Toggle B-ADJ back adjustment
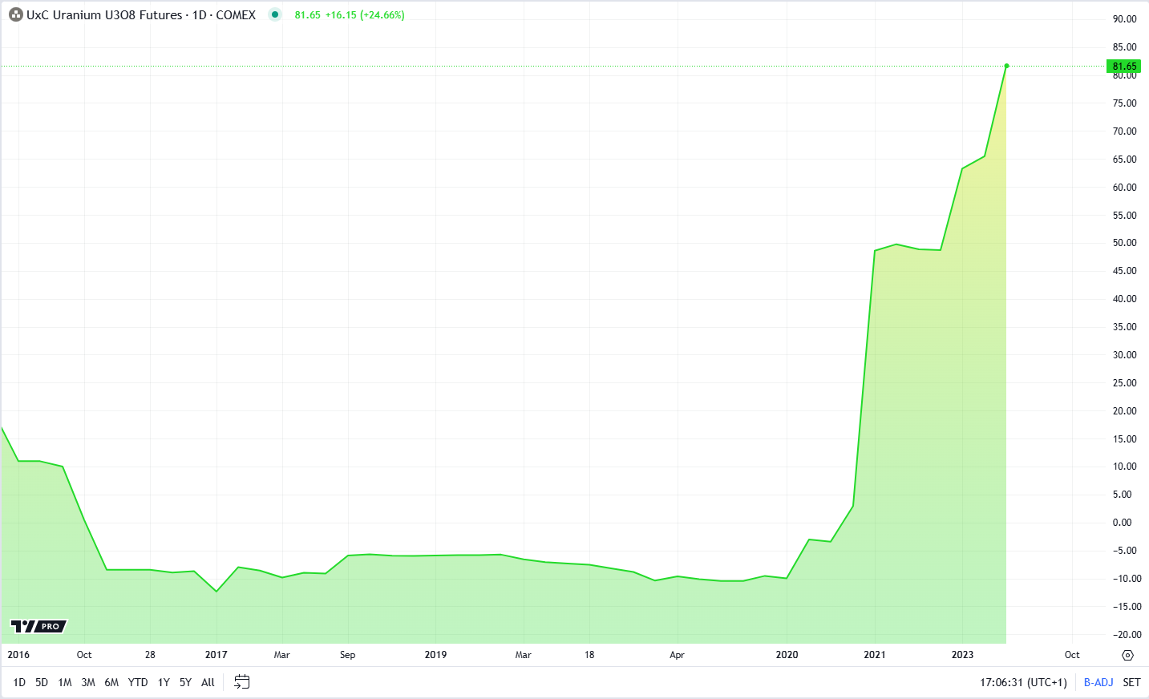1149x699 pixels. pyautogui.click(x=1098, y=682)
